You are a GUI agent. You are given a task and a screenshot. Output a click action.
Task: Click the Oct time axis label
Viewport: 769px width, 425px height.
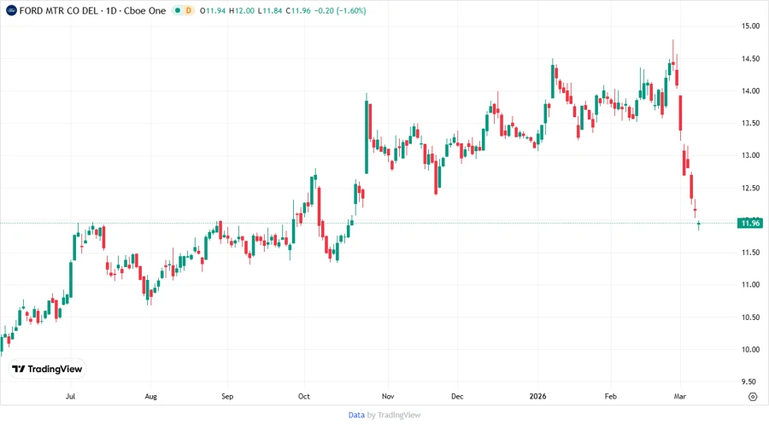coord(304,396)
